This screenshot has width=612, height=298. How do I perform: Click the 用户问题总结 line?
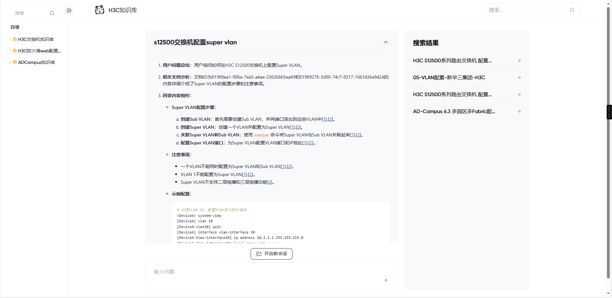[232, 65]
